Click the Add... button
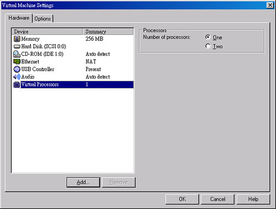The height and width of the screenshot is (209, 276). click(83, 182)
